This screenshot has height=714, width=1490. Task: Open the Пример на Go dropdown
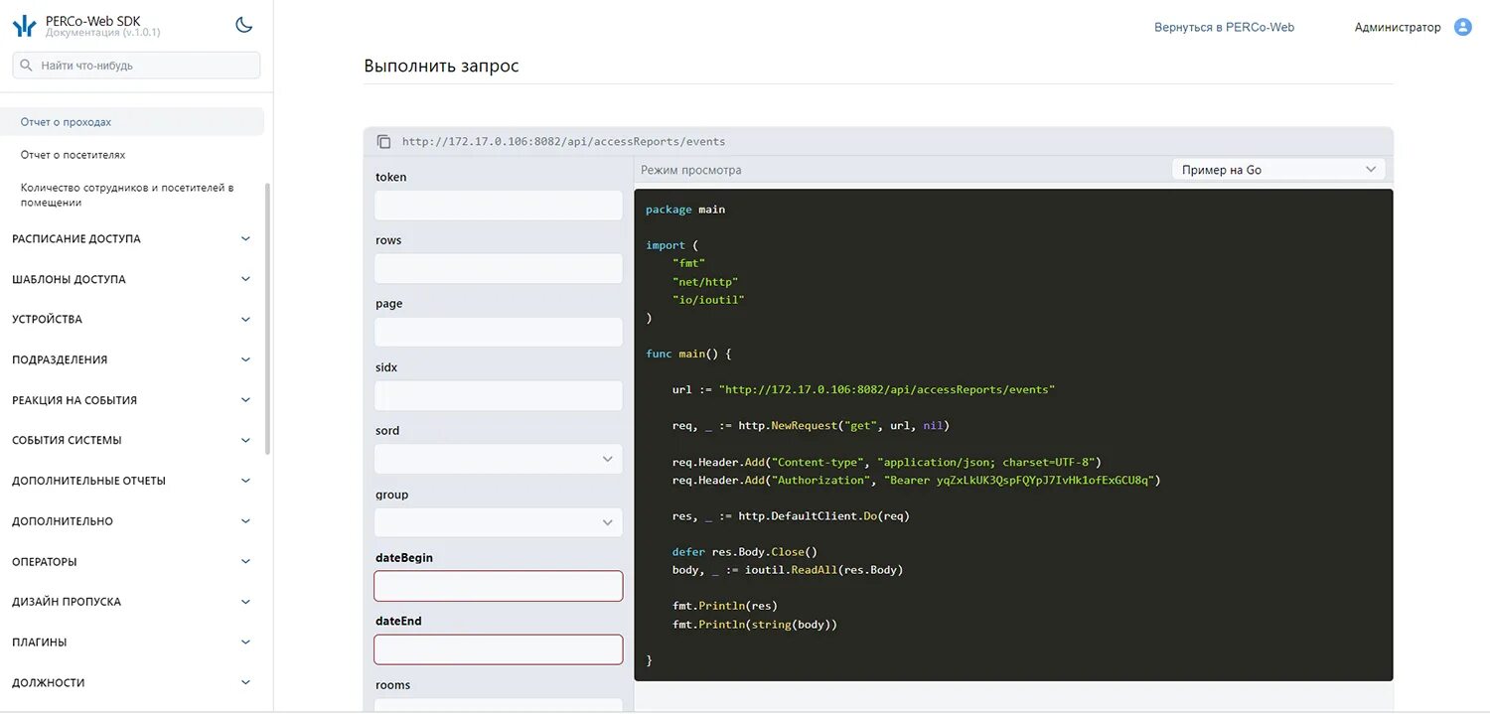1278,170
